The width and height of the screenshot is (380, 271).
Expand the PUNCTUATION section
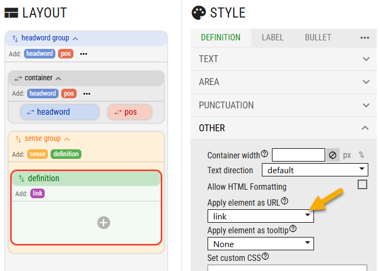point(284,105)
